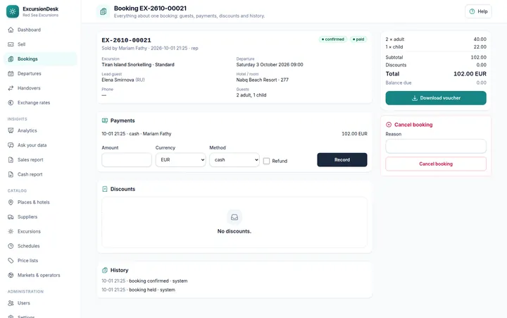507x318 pixels.
Task: Open the Currency EUR dropdown
Action: click(x=180, y=159)
